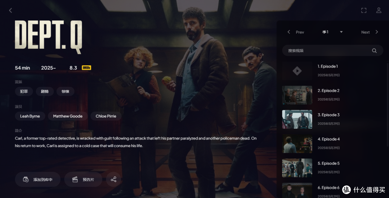The width and height of the screenshot is (389, 198).
Task: Click the share icon button
Action: pyautogui.click(x=113, y=179)
